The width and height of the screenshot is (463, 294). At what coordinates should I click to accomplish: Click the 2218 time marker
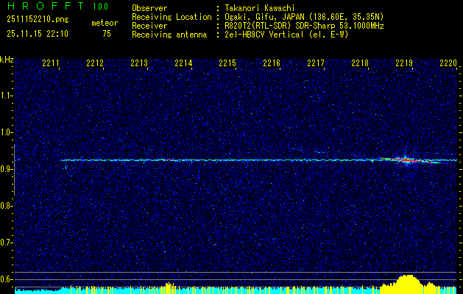coord(360,63)
